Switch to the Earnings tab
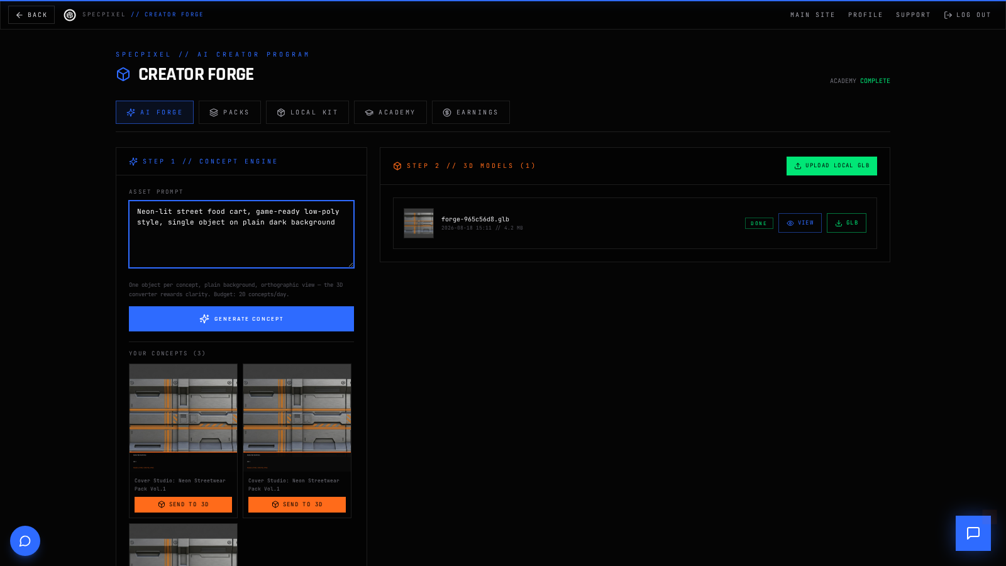The width and height of the screenshot is (1006, 566). 471,112
